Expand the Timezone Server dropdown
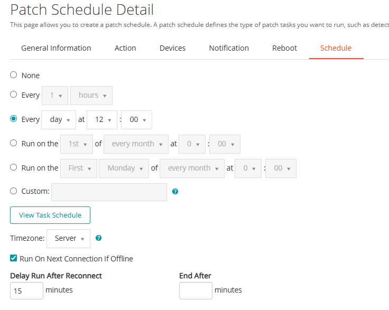The image size is (389, 310). click(69, 238)
